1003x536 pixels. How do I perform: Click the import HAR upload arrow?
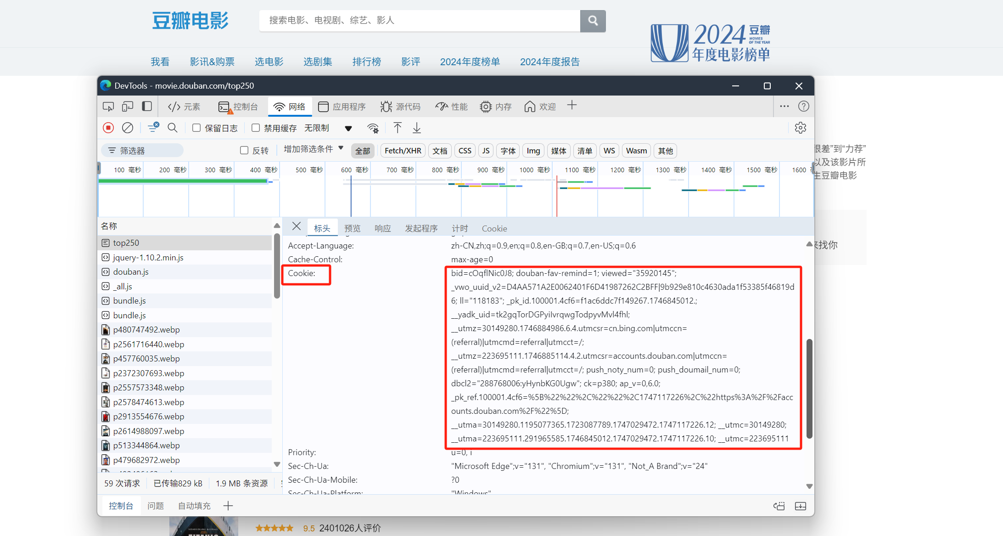[x=398, y=128]
